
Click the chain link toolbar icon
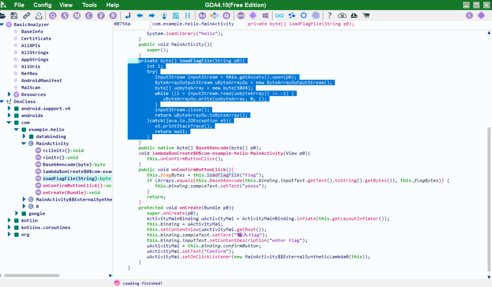[26, 16]
